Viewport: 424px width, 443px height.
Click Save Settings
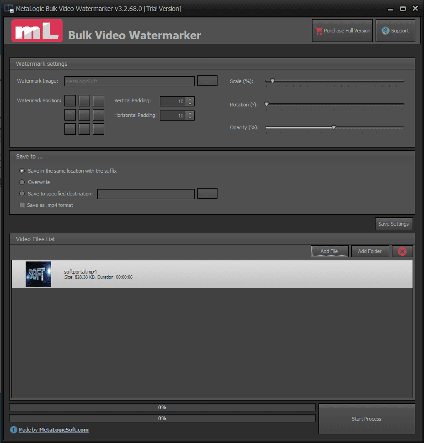[x=394, y=224]
